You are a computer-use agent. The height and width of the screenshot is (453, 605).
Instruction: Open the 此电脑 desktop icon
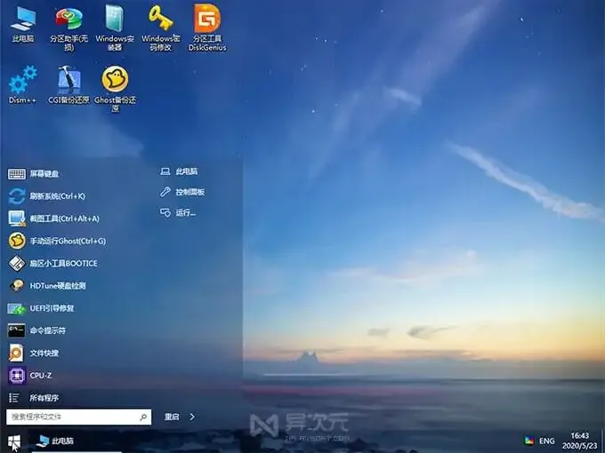pos(23,24)
